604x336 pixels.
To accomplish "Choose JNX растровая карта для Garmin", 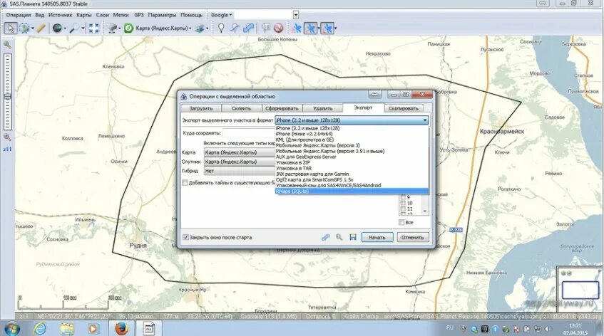I will [x=352, y=174].
